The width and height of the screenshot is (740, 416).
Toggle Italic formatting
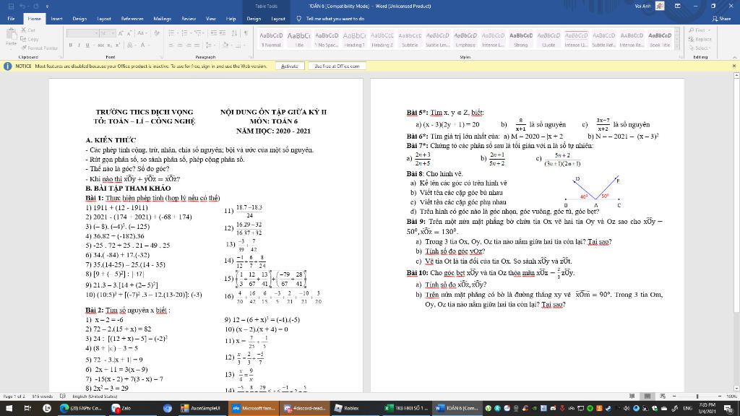click(79, 45)
